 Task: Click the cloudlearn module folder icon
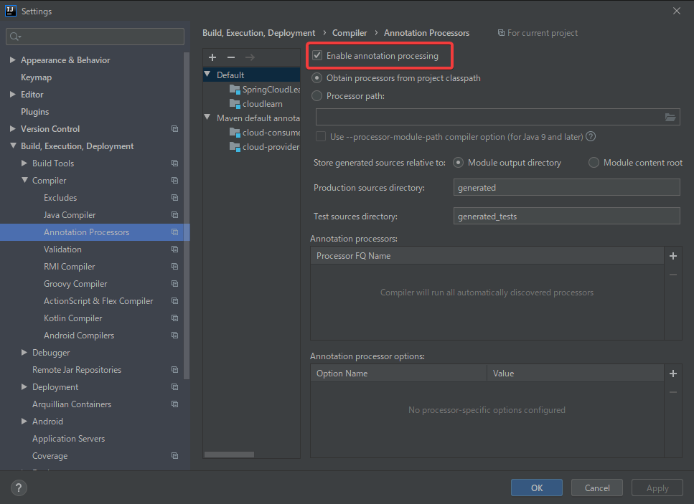235,104
